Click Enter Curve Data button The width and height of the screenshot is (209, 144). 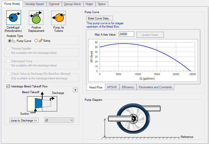click(x=99, y=18)
